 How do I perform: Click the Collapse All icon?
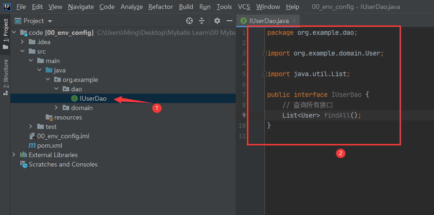coord(202,21)
